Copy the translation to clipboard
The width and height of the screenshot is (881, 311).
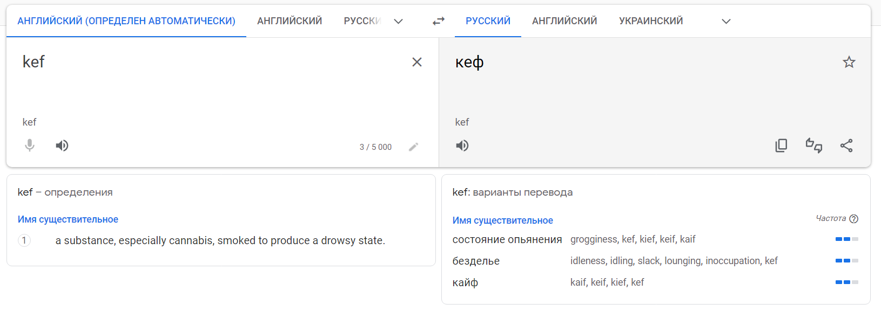pos(781,146)
